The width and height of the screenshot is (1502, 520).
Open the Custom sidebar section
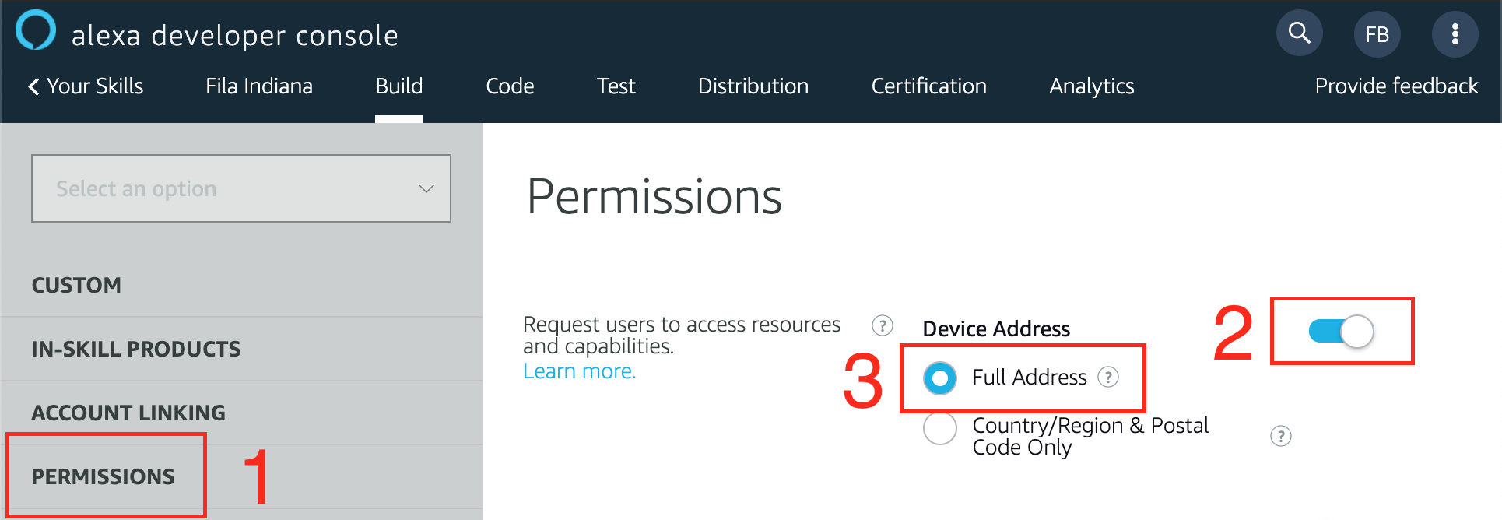76,285
